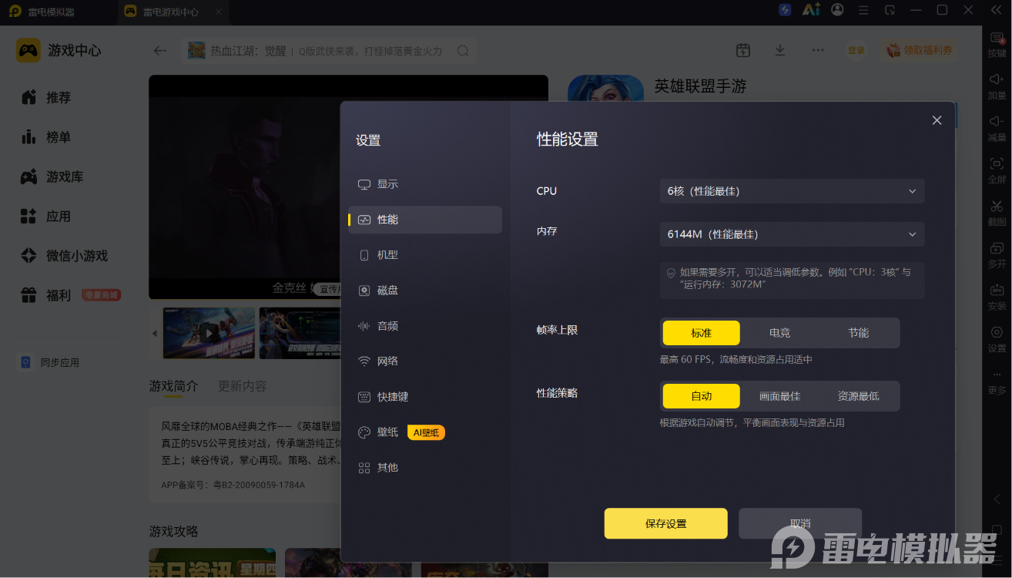Click the 领取福利券 coupon button
Screen dimensions: 1012x578
pyautogui.click(x=920, y=51)
